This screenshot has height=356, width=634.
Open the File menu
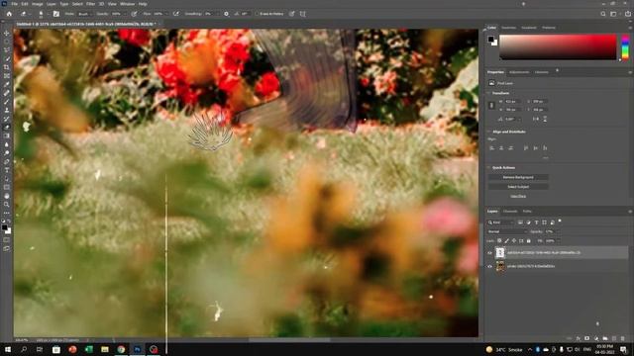point(15,4)
